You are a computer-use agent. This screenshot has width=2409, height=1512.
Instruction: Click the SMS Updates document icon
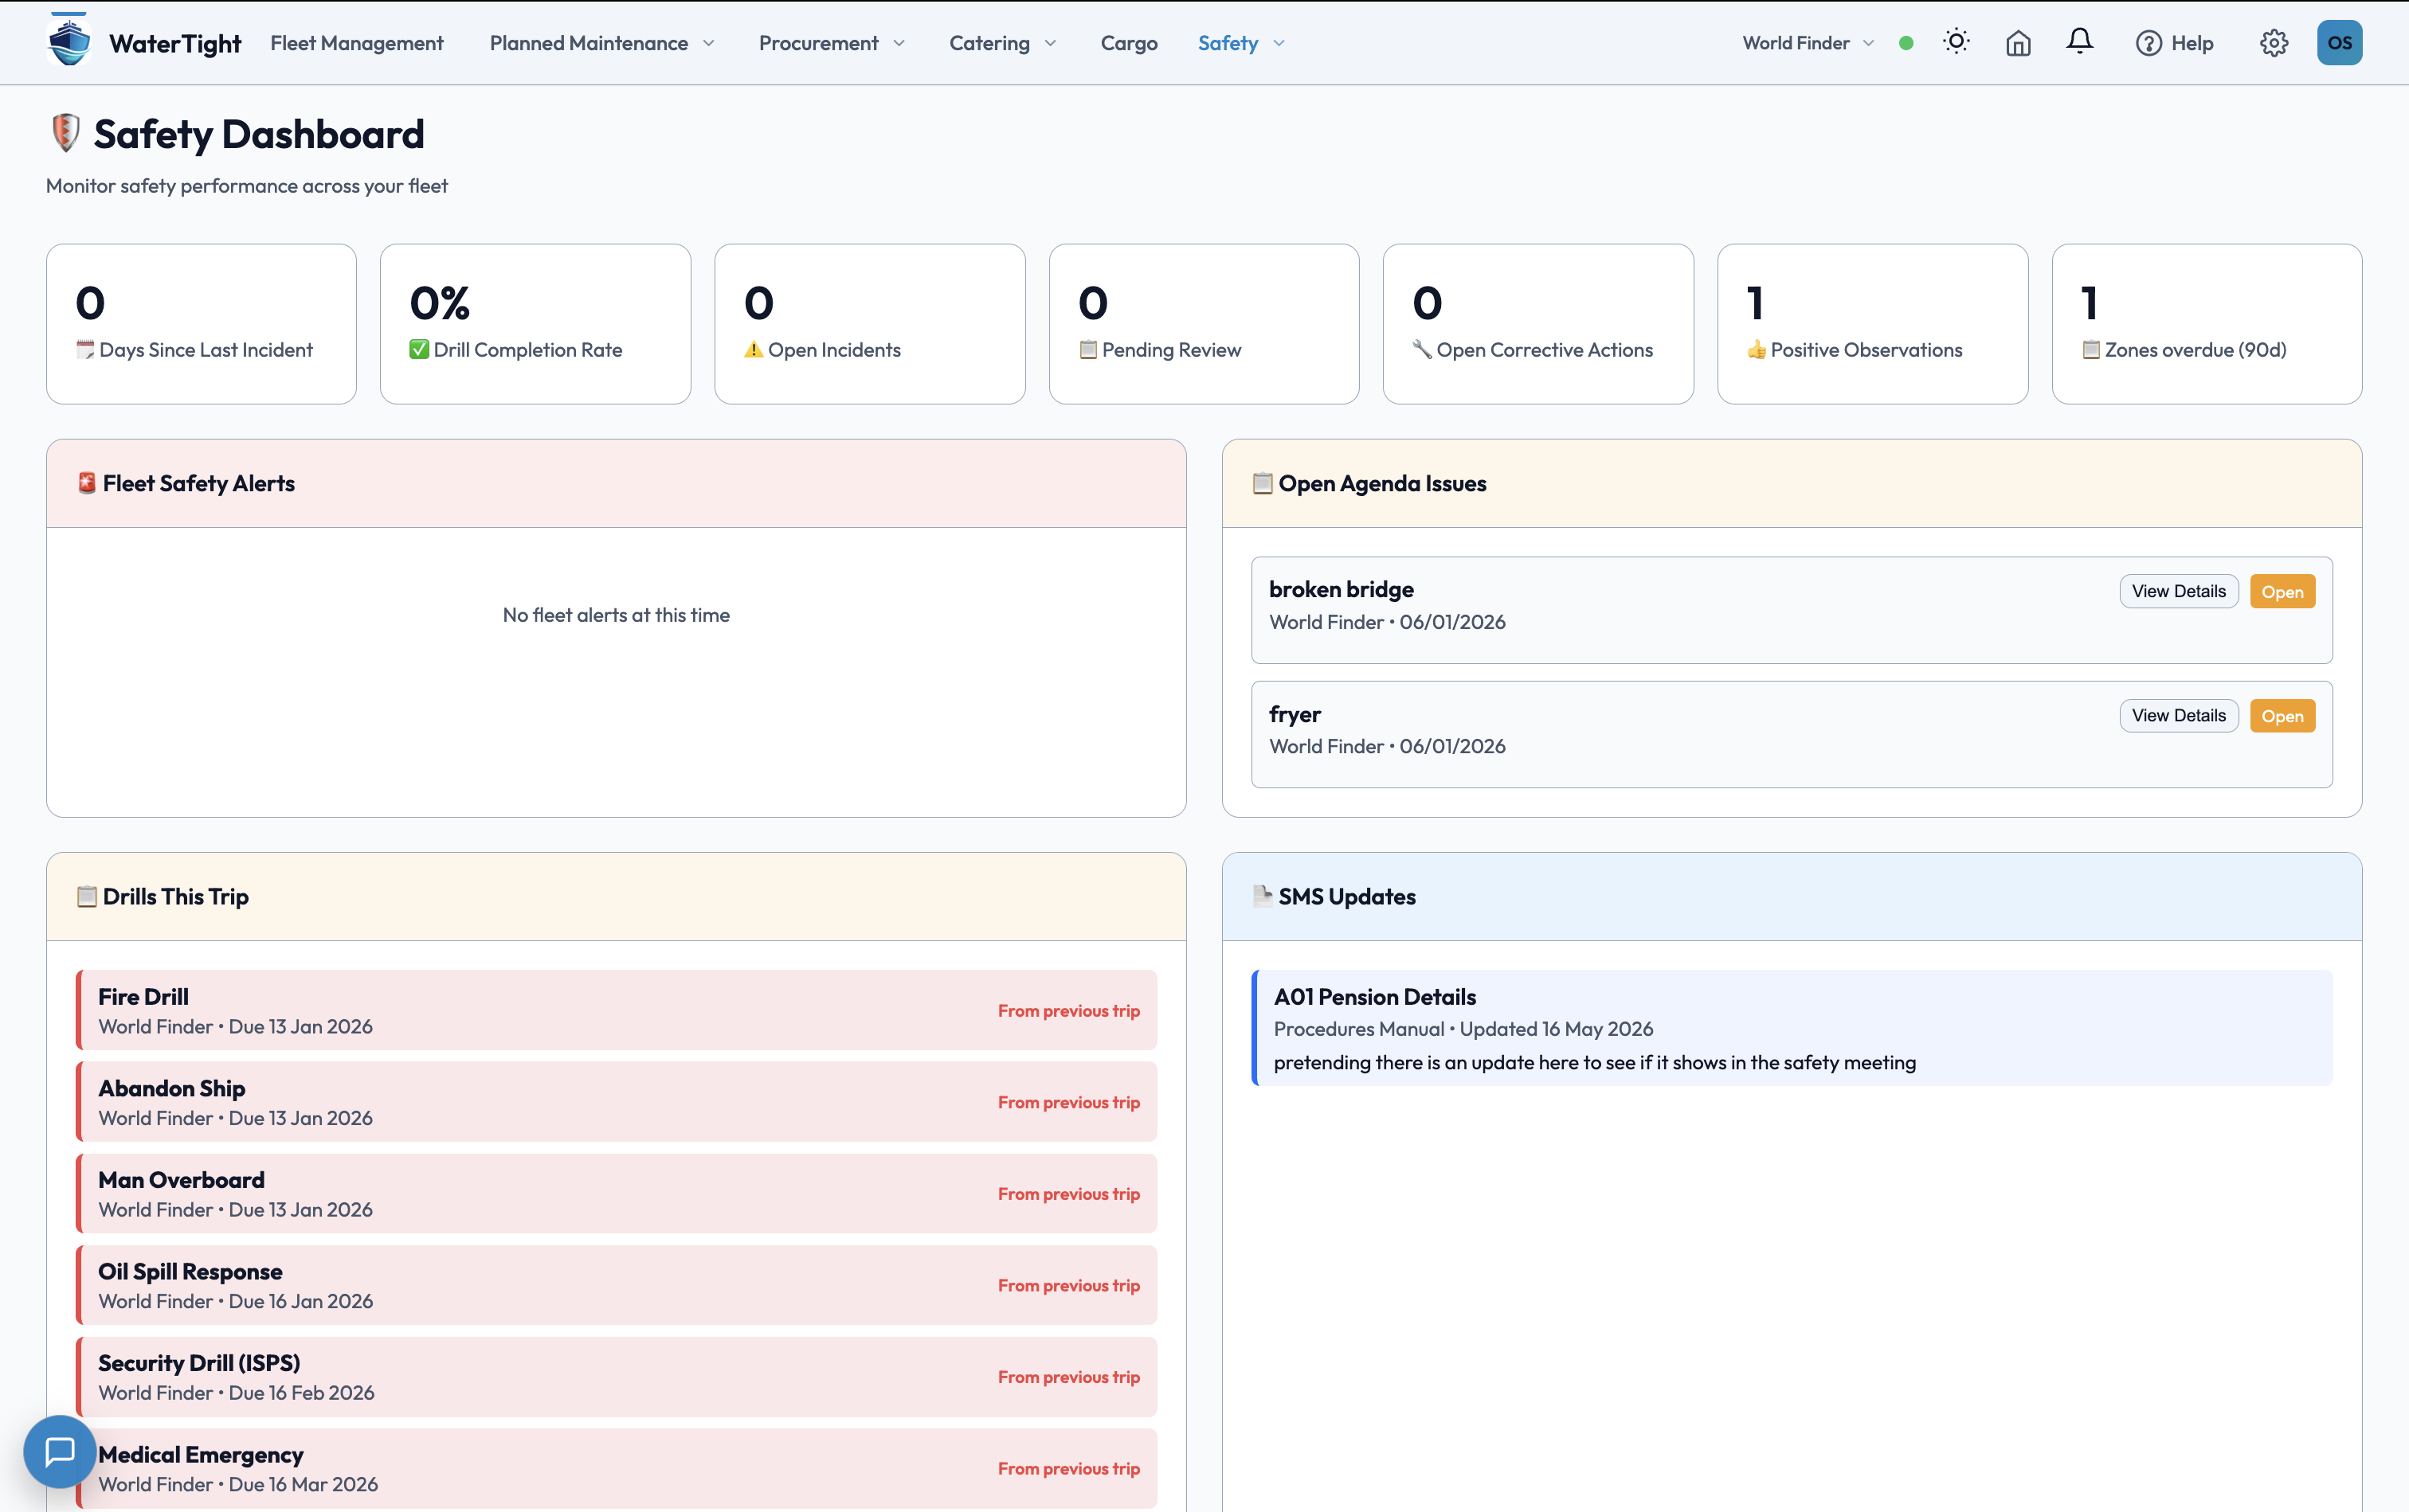click(x=1263, y=896)
